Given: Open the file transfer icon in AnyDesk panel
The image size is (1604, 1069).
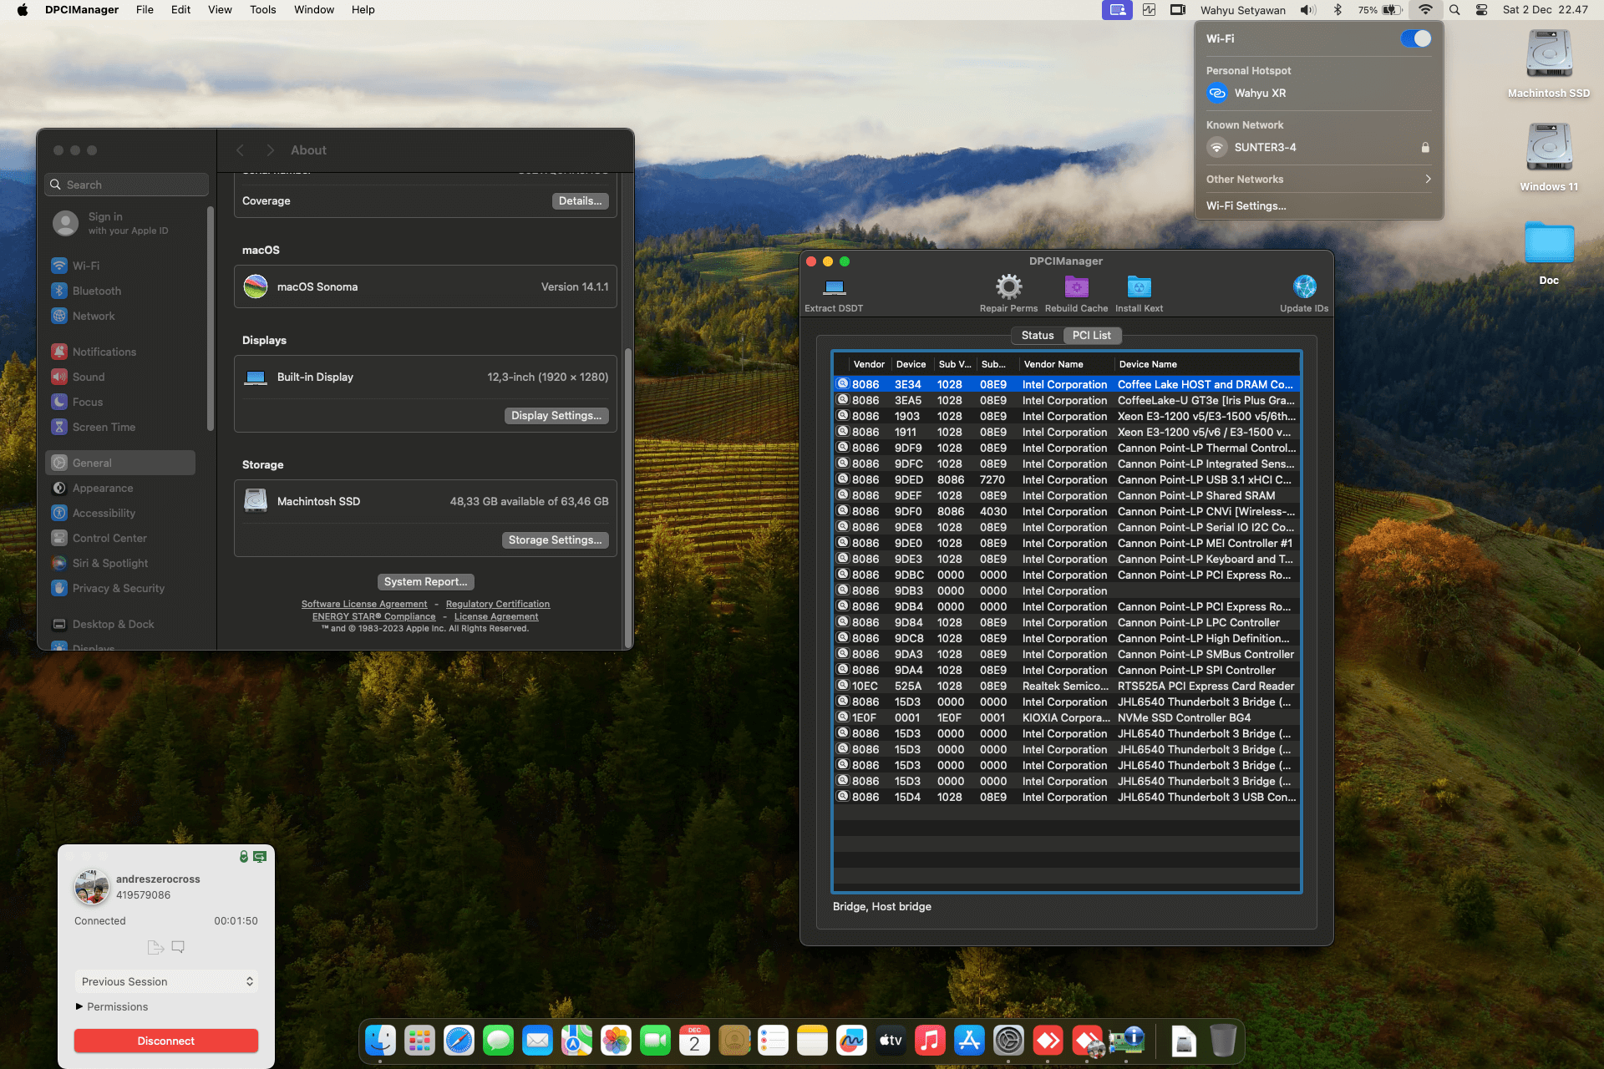Looking at the screenshot, I should tap(155, 947).
